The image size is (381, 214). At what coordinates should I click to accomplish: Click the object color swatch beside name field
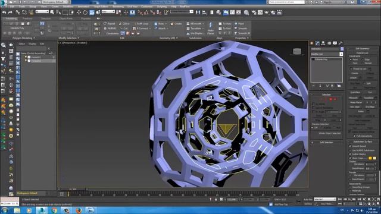click(x=342, y=49)
